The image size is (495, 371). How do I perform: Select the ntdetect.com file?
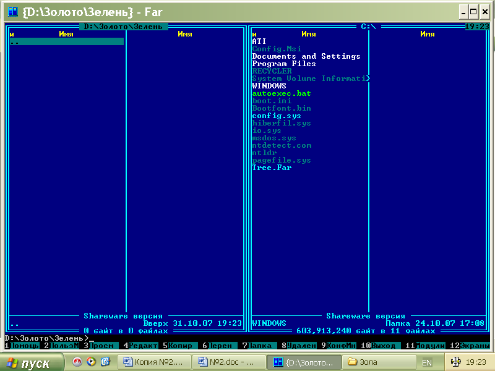point(282,145)
